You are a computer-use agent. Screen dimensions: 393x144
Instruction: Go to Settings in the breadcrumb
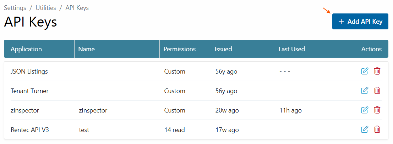(x=15, y=8)
